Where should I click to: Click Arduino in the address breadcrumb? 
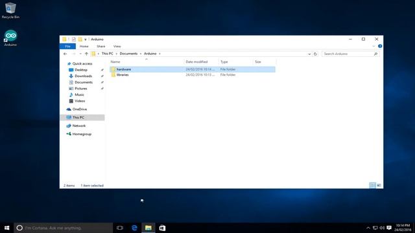(150, 54)
